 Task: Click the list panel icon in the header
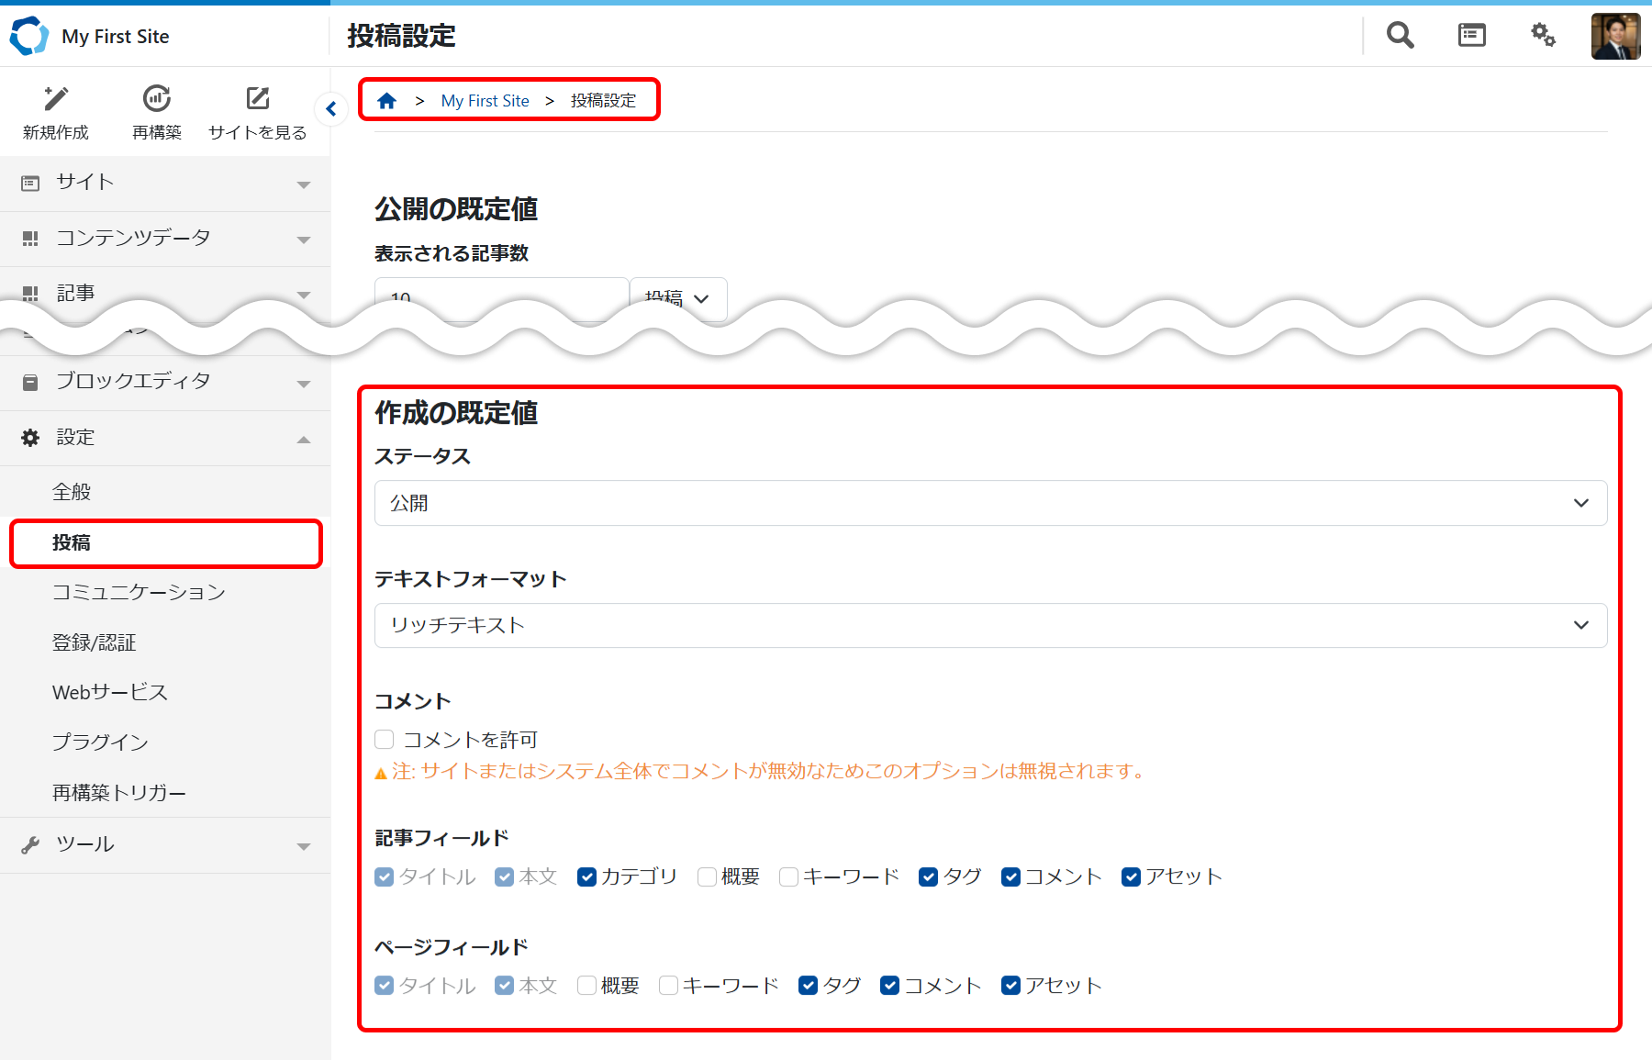(x=1470, y=35)
